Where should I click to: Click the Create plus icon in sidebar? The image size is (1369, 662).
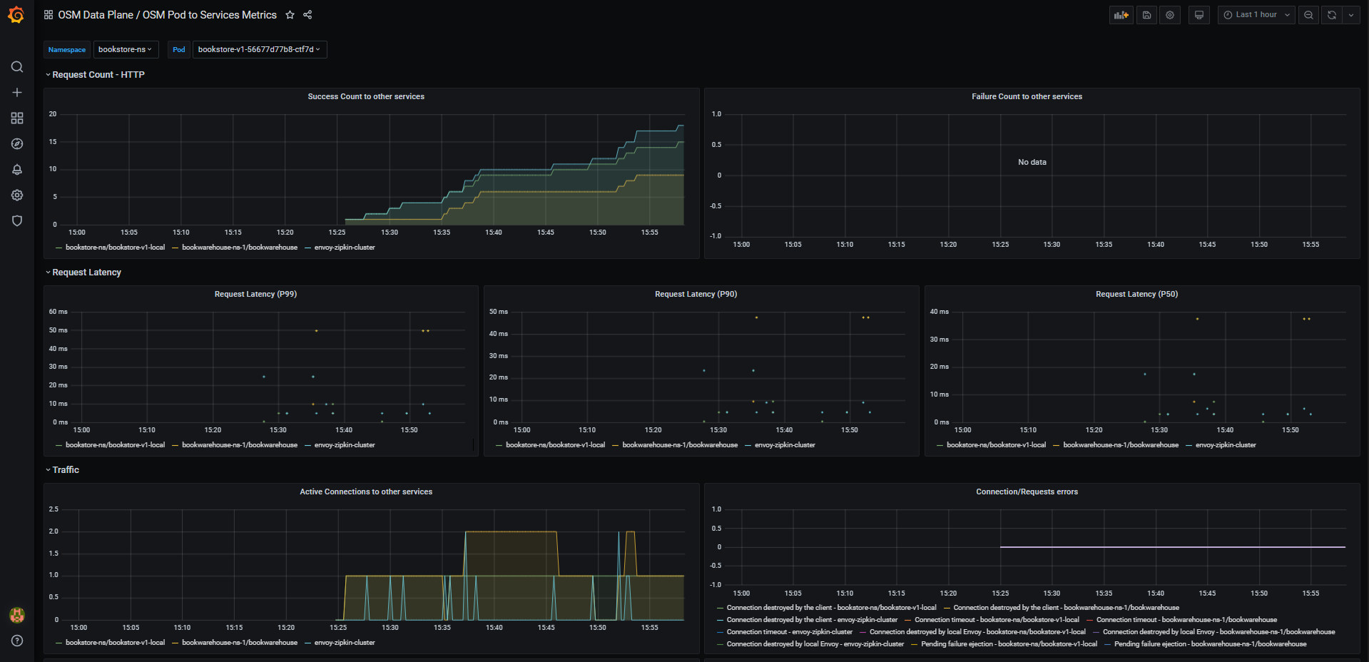(x=17, y=93)
